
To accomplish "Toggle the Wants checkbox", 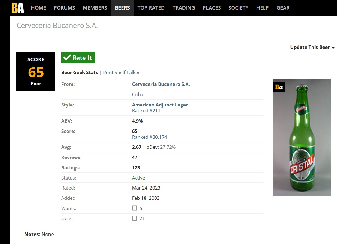I will (x=135, y=208).
